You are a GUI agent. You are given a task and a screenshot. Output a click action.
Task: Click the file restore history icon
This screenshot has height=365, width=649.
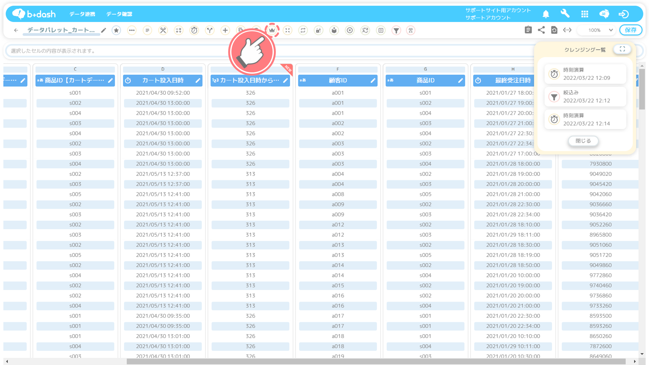[554, 30]
